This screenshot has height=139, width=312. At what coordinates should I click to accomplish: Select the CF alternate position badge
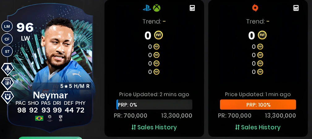(7, 39)
